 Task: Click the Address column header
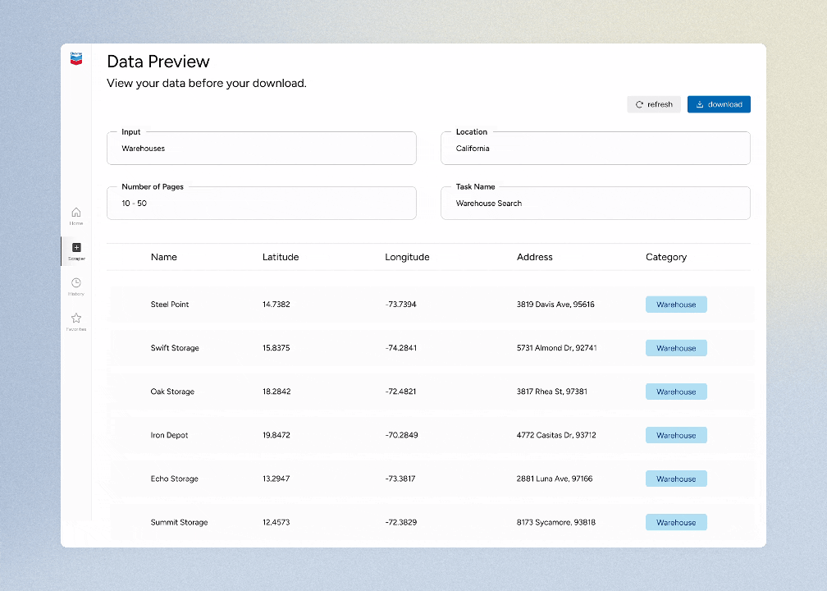point(535,257)
